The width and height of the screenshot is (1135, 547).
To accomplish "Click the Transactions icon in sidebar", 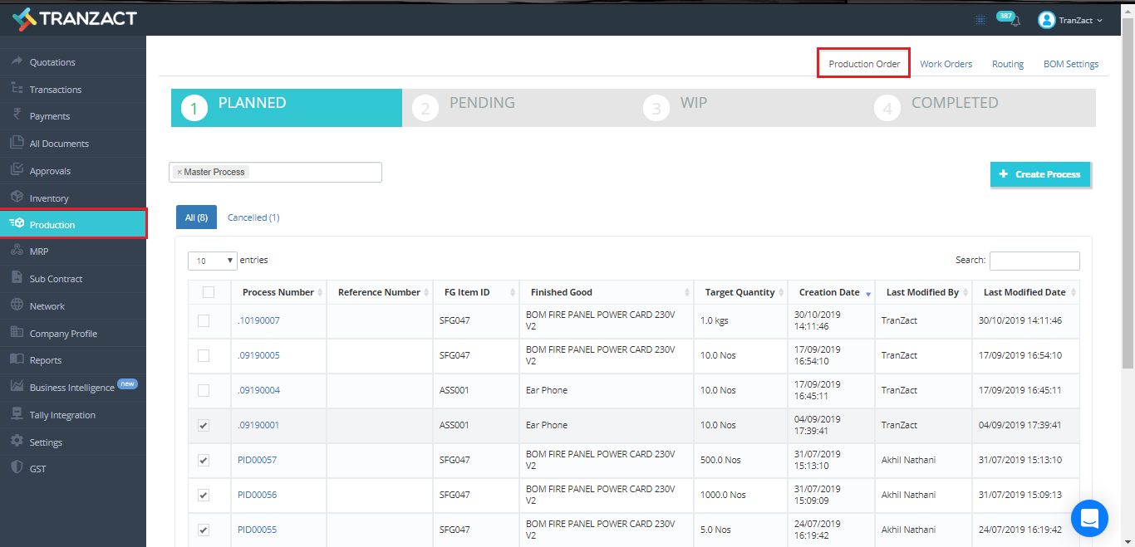I will click(x=16, y=88).
